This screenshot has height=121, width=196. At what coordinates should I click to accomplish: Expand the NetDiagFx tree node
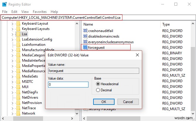click(x=12, y=93)
